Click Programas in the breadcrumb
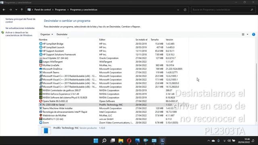The image size is (258, 145). tap(60, 10)
